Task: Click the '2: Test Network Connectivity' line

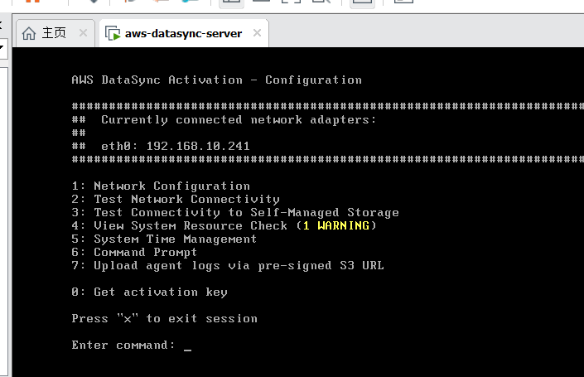Action: 176,200
